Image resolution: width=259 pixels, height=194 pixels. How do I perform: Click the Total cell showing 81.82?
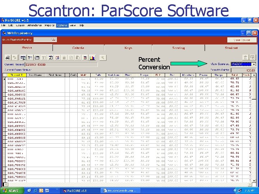pos(235,91)
